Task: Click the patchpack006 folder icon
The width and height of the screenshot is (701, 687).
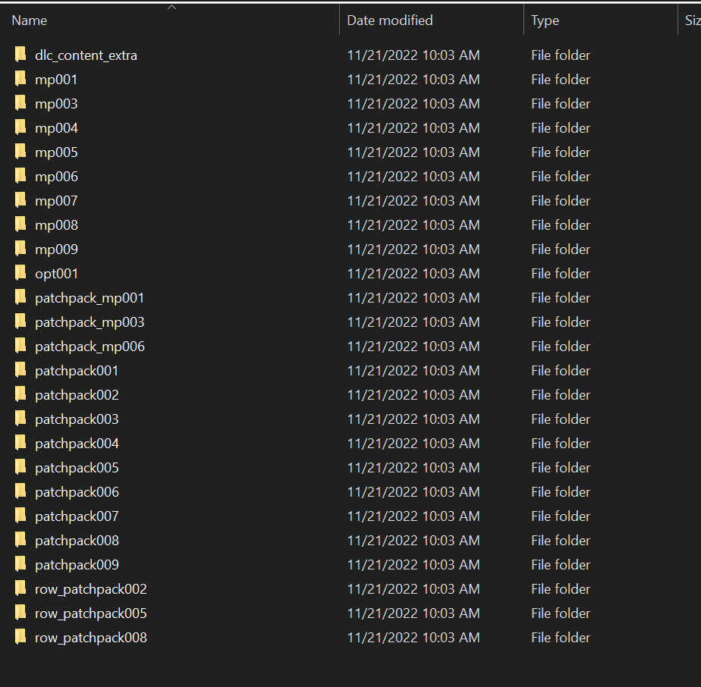Action: [20, 491]
